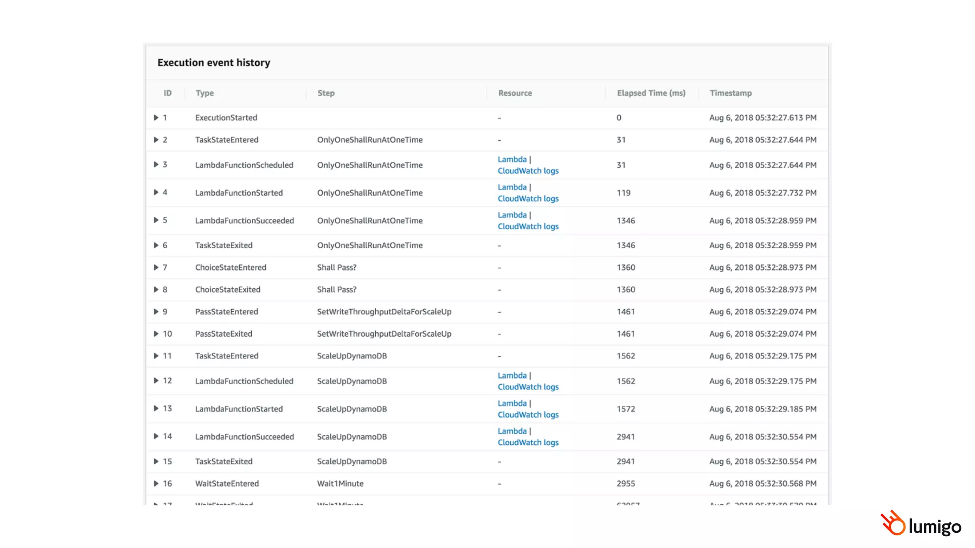Image resolution: width=975 pixels, height=548 pixels.
Task: Open Lambda link for event 13
Action: point(512,403)
